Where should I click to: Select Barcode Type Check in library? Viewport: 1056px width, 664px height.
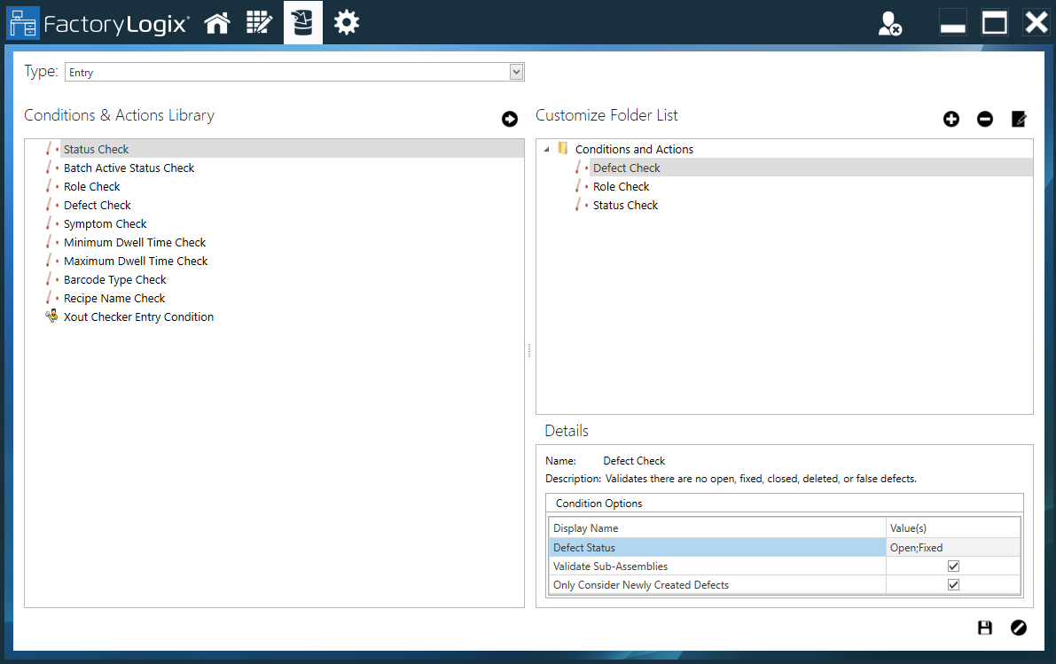pyautogui.click(x=114, y=279)
